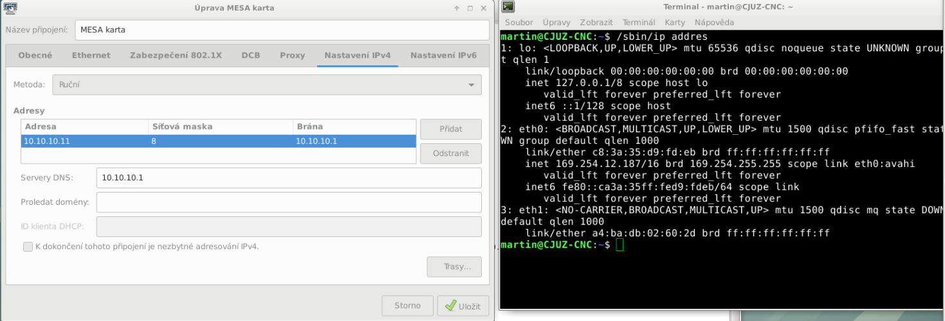The width and height of the screenshot is (945, 321).
Task: Open the Metoda dropdown set to Ruční
Action: point(265,84)
